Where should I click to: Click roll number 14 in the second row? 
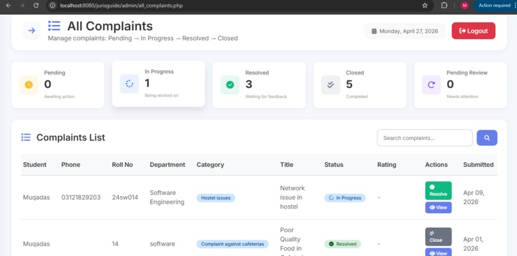[115, 244]
